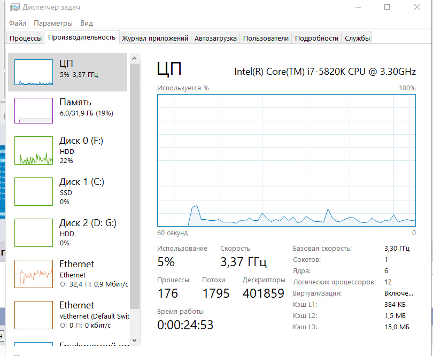Click the Память label in the sidebar
Screen dimensions: 433x356
point(75,102)
